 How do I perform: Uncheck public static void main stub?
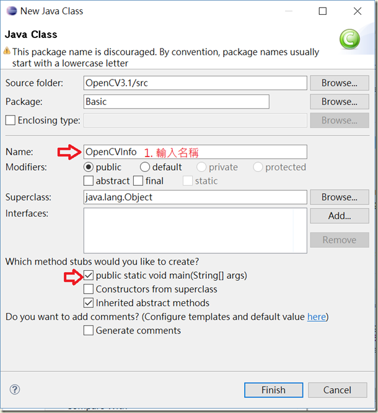point(89,275)
